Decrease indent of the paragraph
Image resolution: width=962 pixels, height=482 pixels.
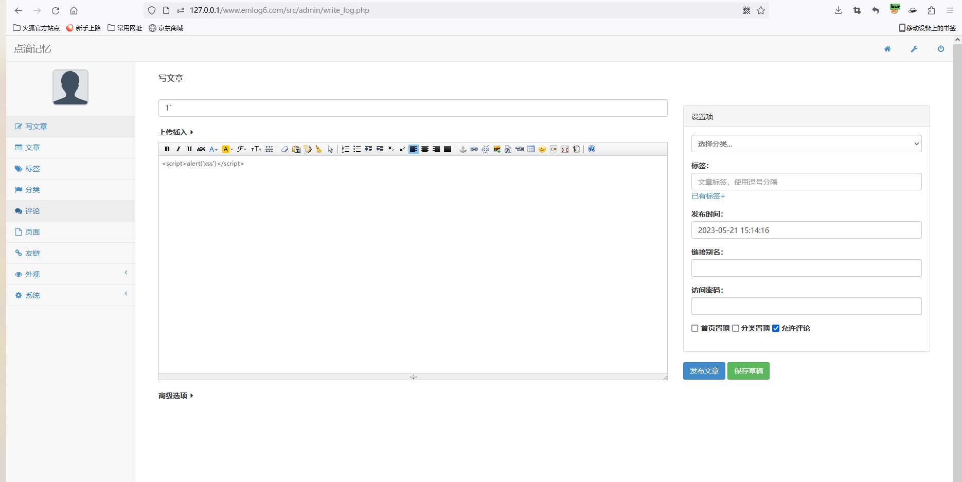tap(380, 149)
